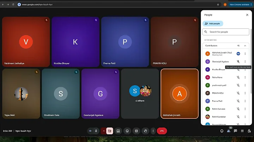This screenshot has height=142, width=254.
Task: Select Rohit Kundekar's avatar in list
Action: [207, 117]
